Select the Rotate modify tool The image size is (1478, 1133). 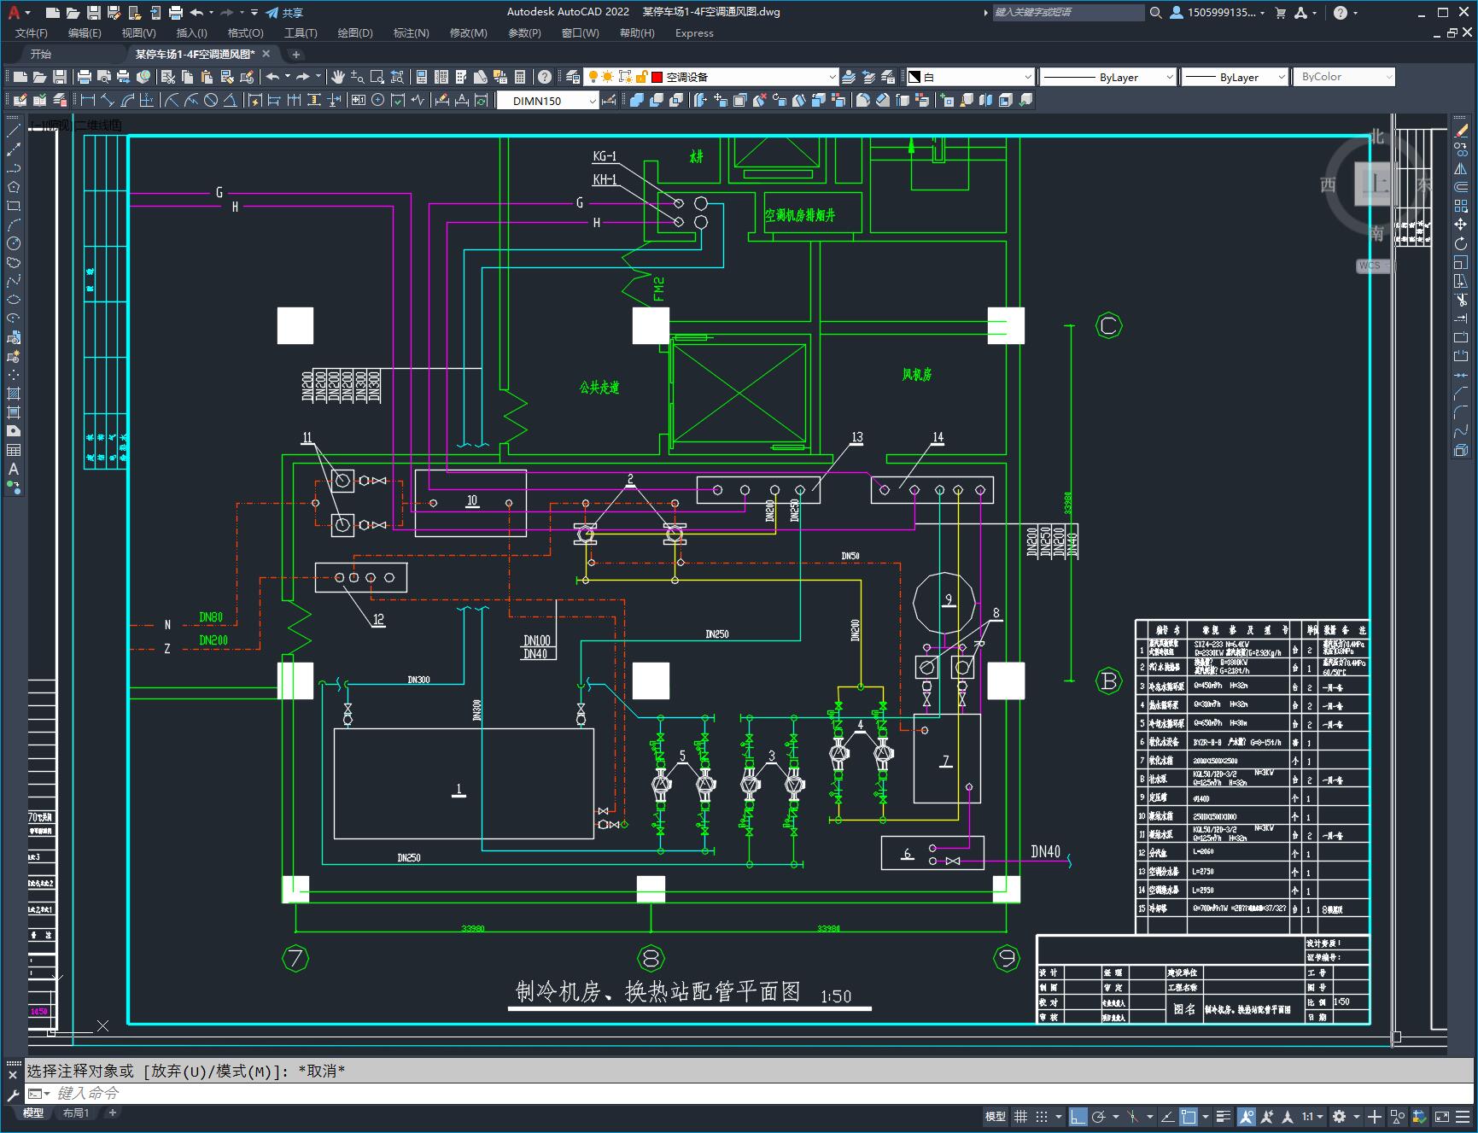pos(1462,243)
